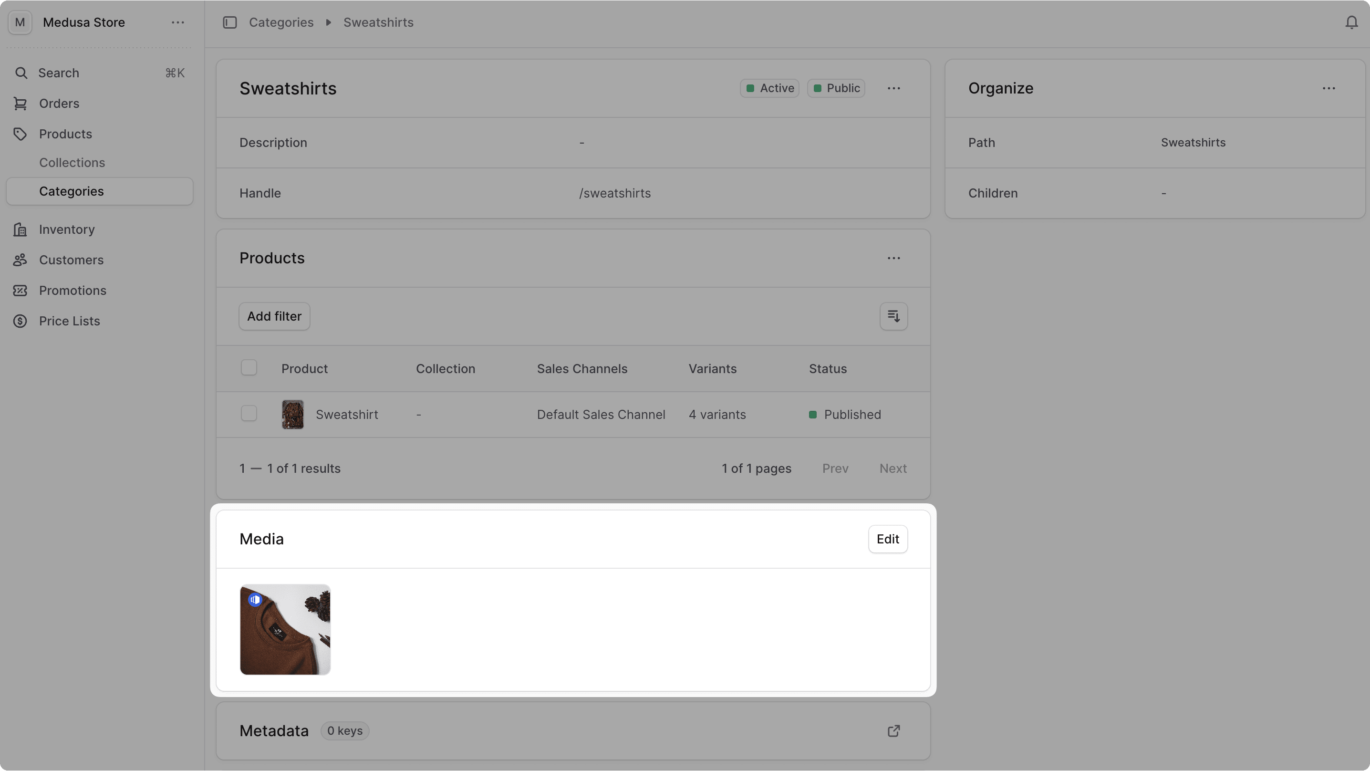Viewport: 1370px width, 771px height.
Task: Select the Sweatshirt product row checkbox
Action: point(249,413)
